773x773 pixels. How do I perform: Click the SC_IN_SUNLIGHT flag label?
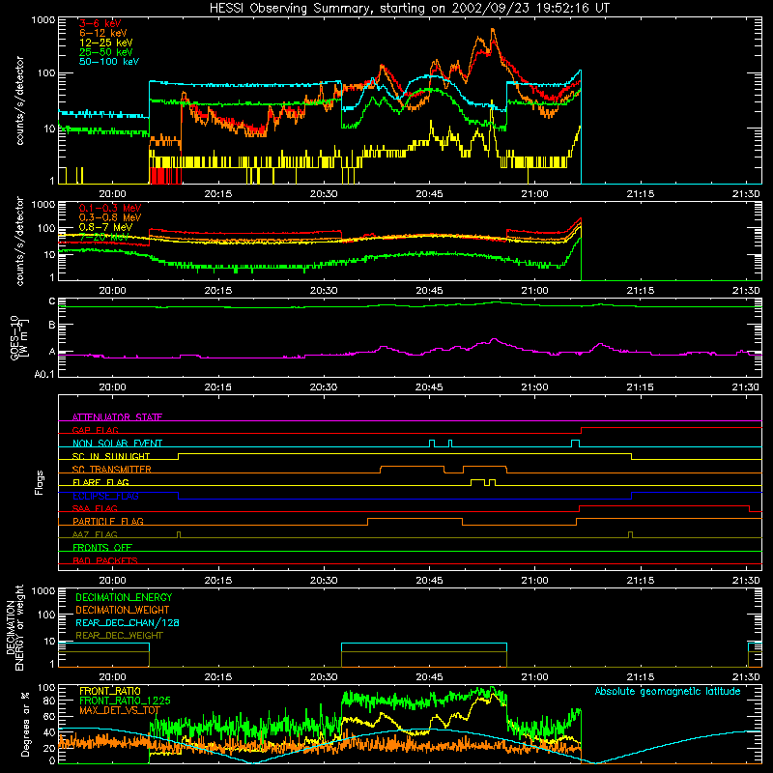click(x=111, y=456)
